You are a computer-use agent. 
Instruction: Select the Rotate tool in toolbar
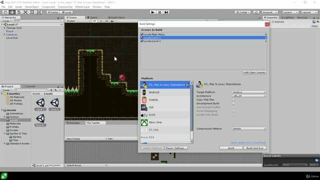tap(19, 12)
